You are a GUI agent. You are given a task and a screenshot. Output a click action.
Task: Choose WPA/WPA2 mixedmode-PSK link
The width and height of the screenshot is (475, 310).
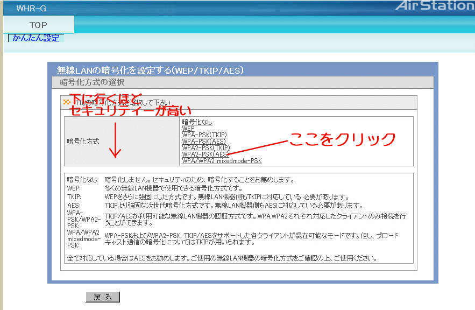(222, 161)
